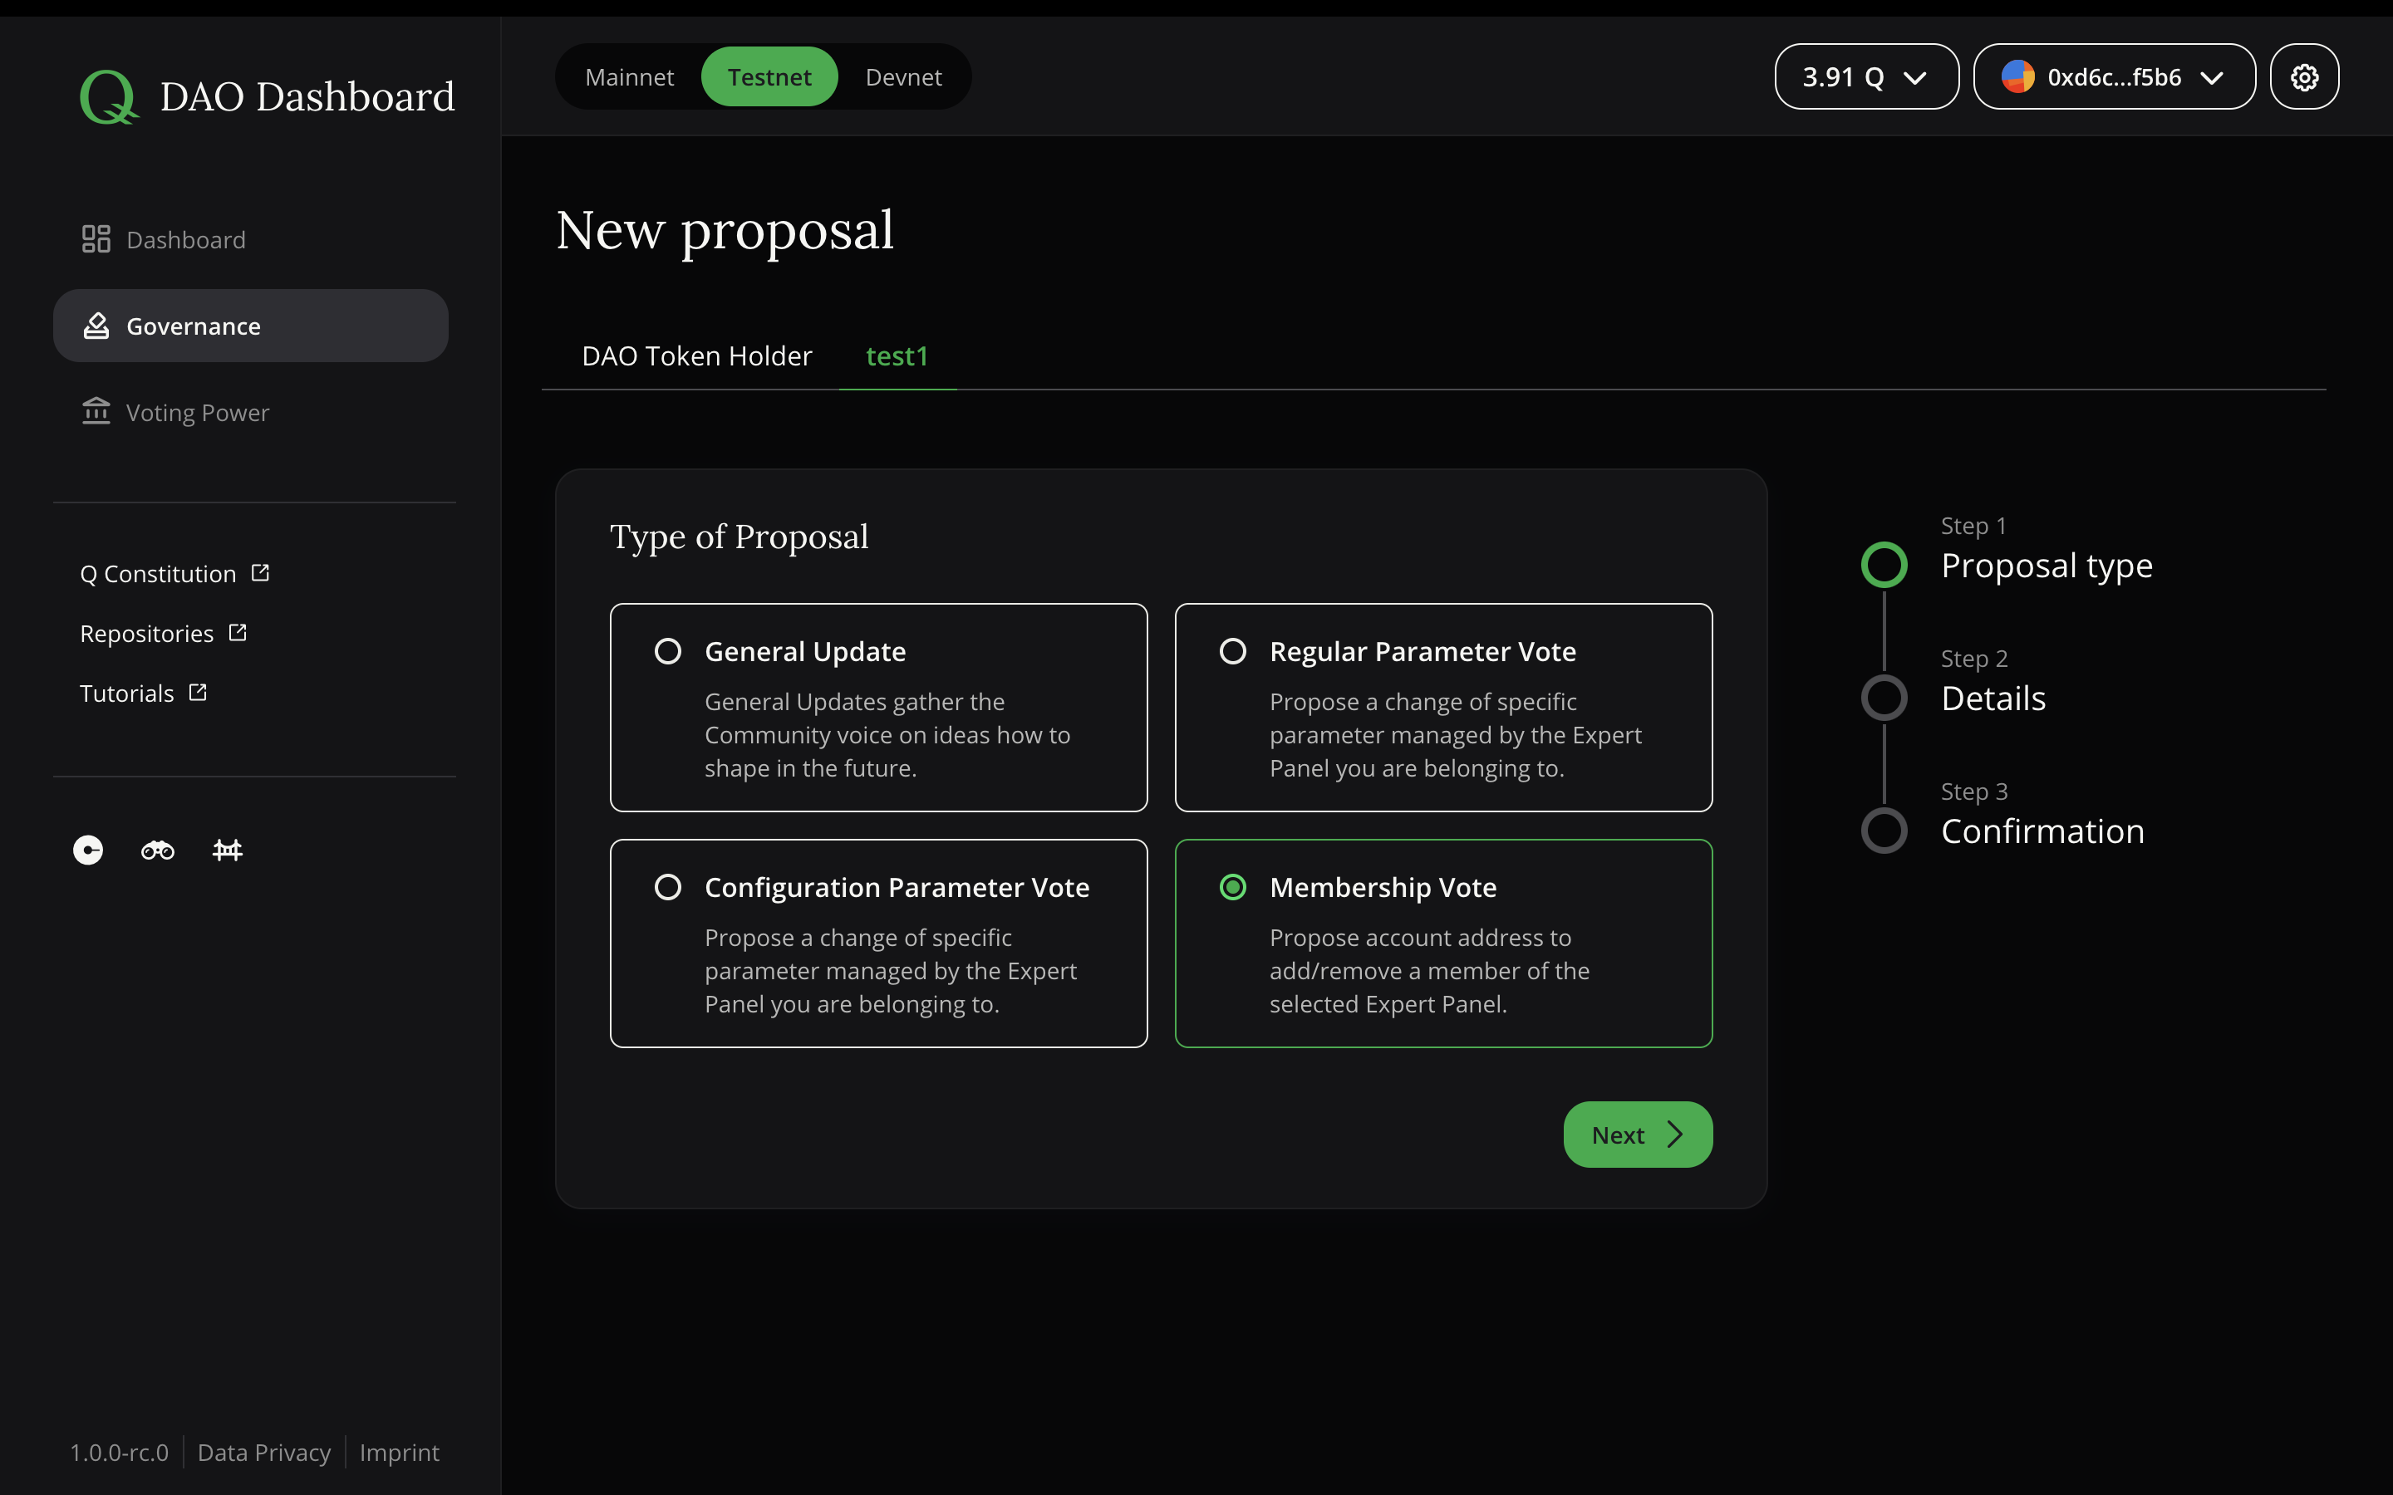Open the settings gear in top right

2304,76
